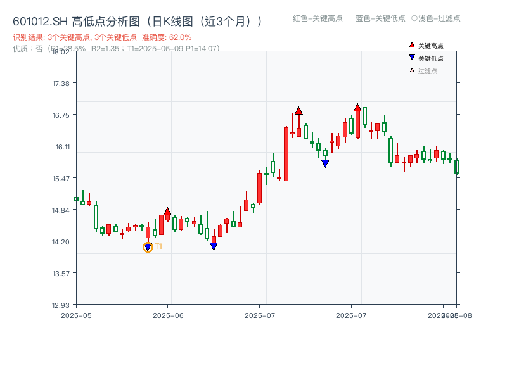Click the 2025-07 label on the x-axis
The width and height of the screenshot is (507, 380).
pos(259,313)
